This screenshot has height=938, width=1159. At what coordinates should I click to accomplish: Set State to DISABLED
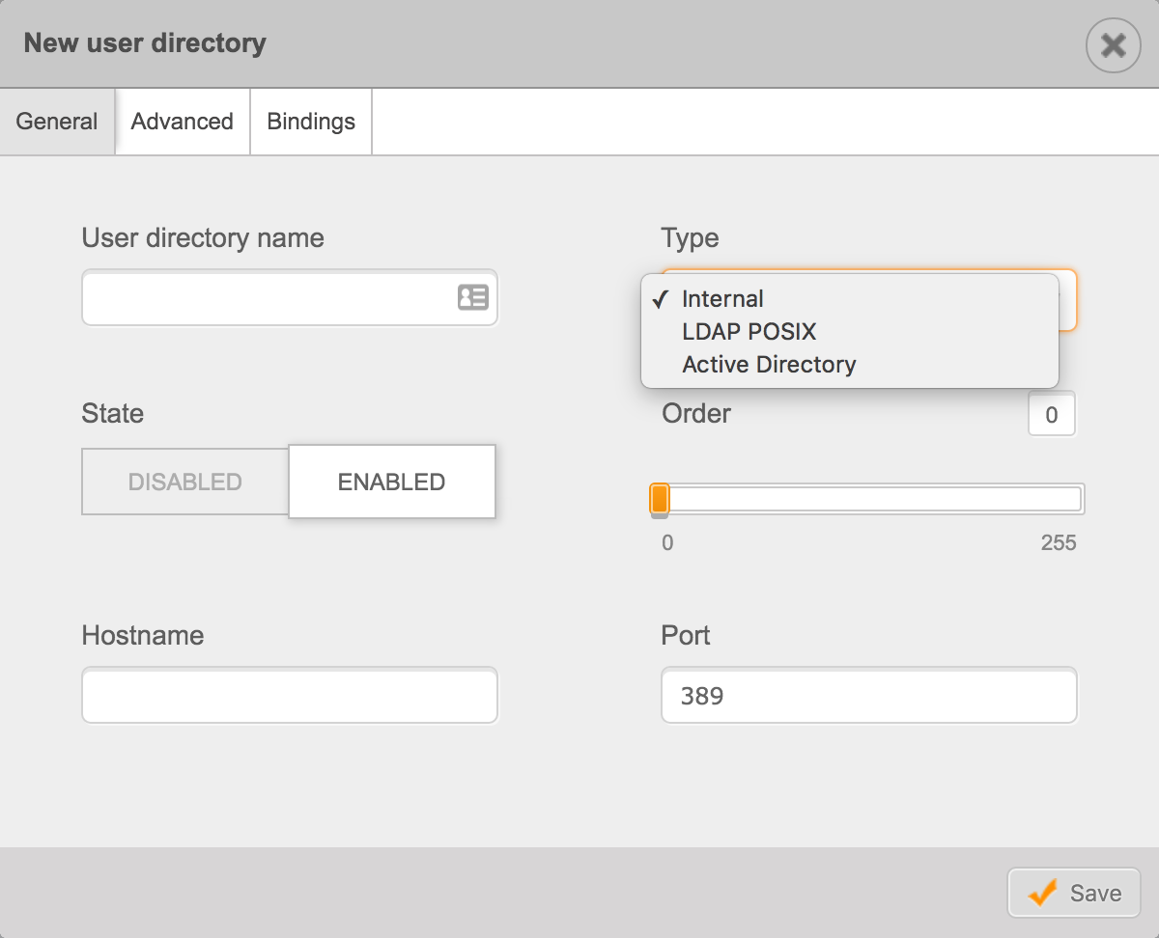pos(185,482)
